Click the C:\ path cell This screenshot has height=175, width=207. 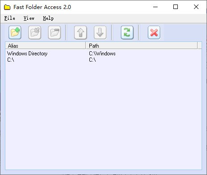pos(92,60)
